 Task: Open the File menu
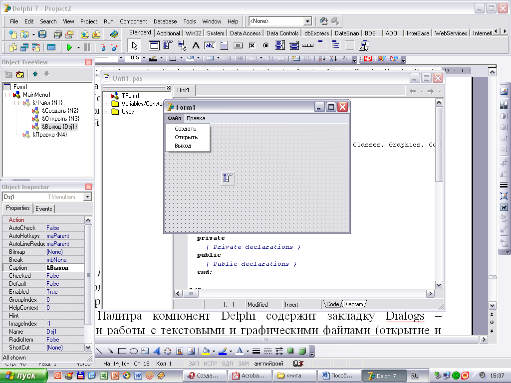point(14,21)
